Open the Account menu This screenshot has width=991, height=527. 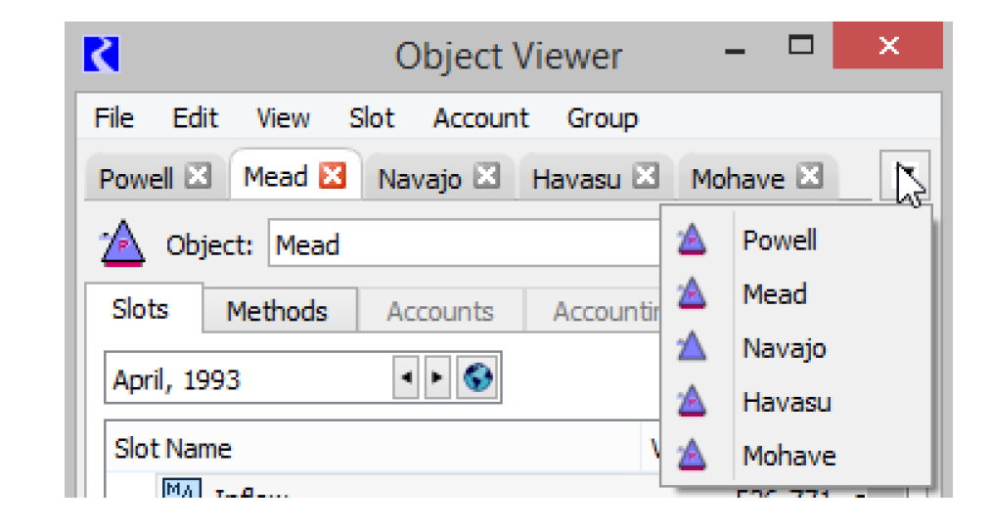[x=480, y=118]
